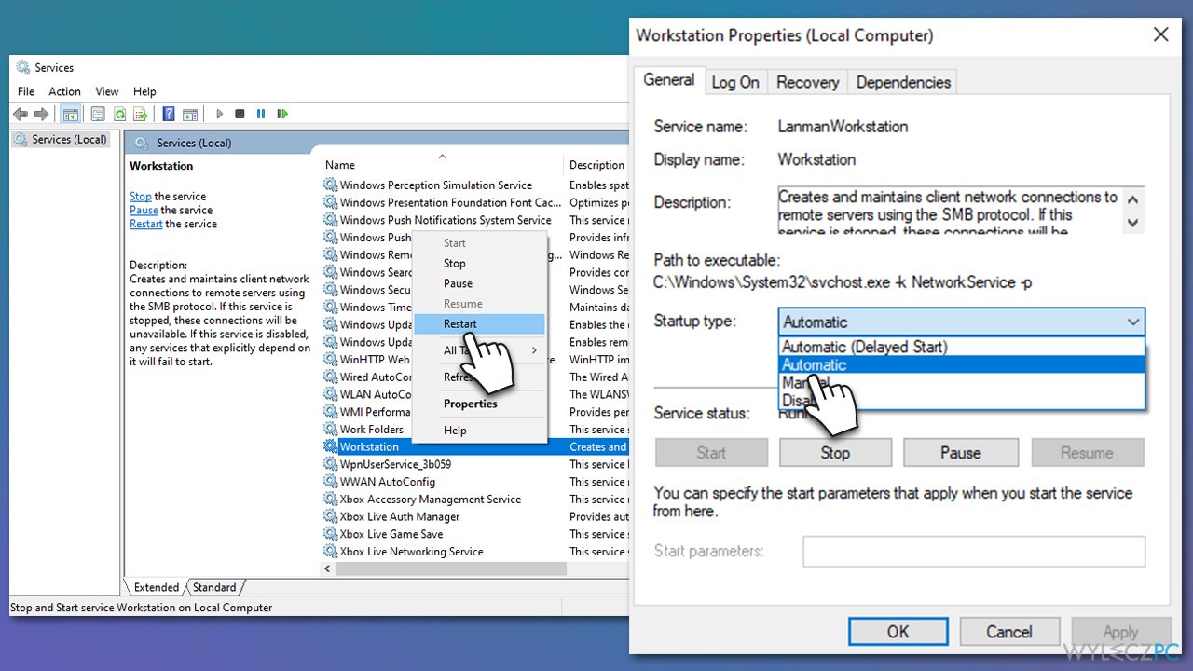Viewport: 1193px width, 671px height.
Task: Click the Pause the service link
Action: [x=144, y=210]
